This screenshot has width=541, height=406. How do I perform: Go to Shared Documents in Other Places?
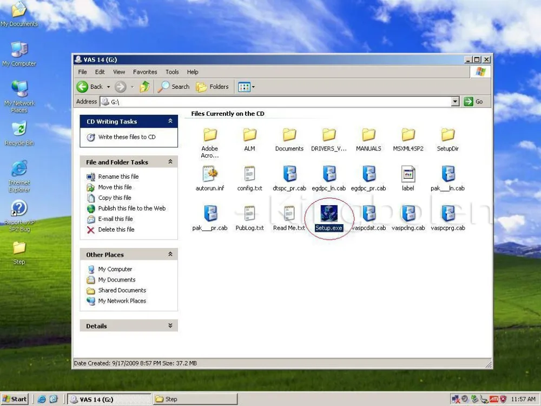[122, 290]
